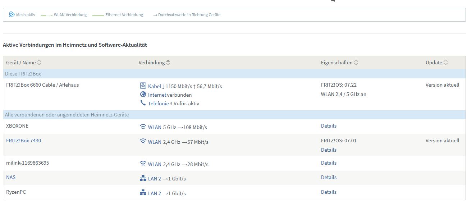Click WLAN link in milink-1169863695 row
467x211 pixels.
[x=155, y=164]
